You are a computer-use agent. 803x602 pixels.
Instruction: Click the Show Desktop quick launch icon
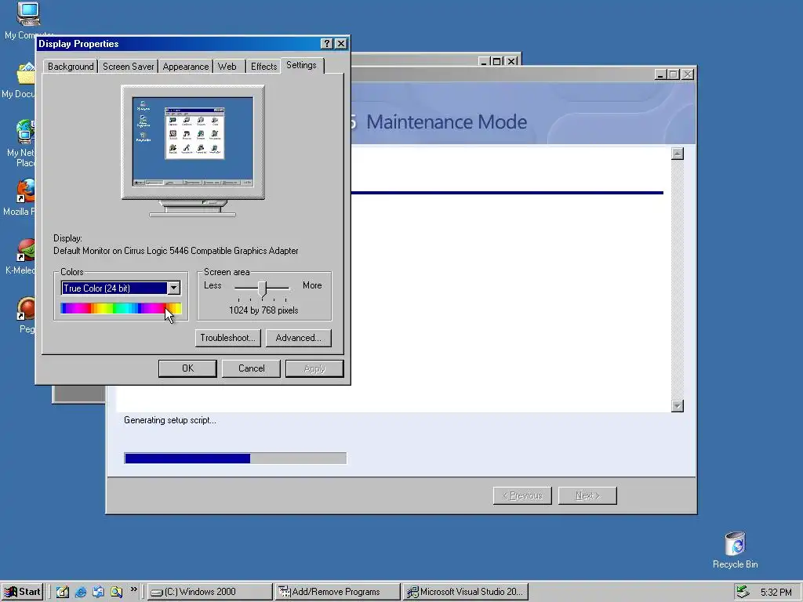coord(63,592)
